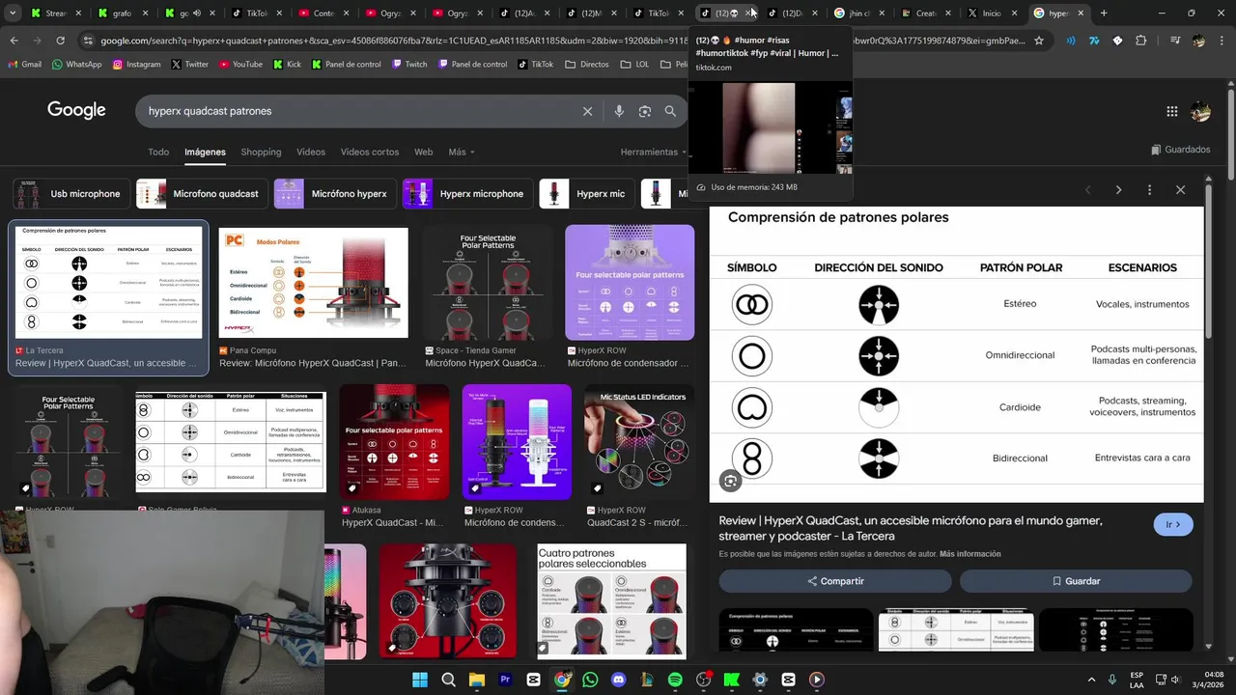Open the volume icon in system tray
The height and width of the screenshot is (695, 1236).
coord(1175,680)
